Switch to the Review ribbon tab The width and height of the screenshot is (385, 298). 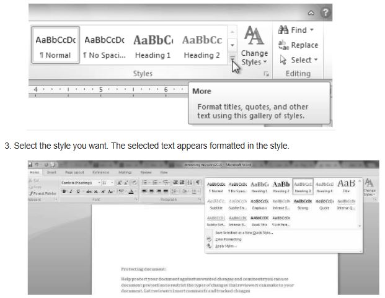pyautogui.click(x=146, y=172)
